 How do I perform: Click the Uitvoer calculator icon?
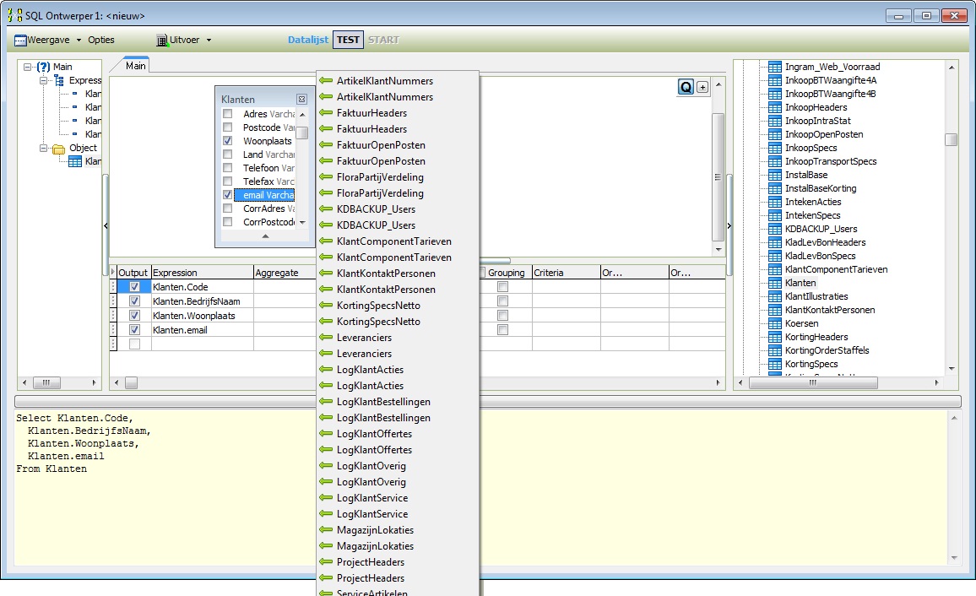(162, 40)
